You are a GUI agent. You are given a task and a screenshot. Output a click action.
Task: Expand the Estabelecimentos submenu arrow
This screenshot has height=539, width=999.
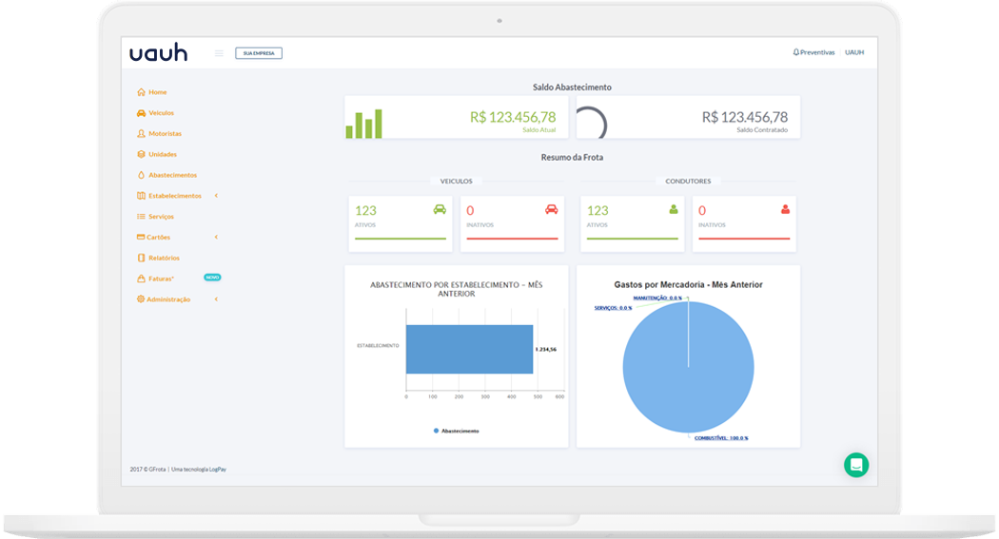[216, 196]
